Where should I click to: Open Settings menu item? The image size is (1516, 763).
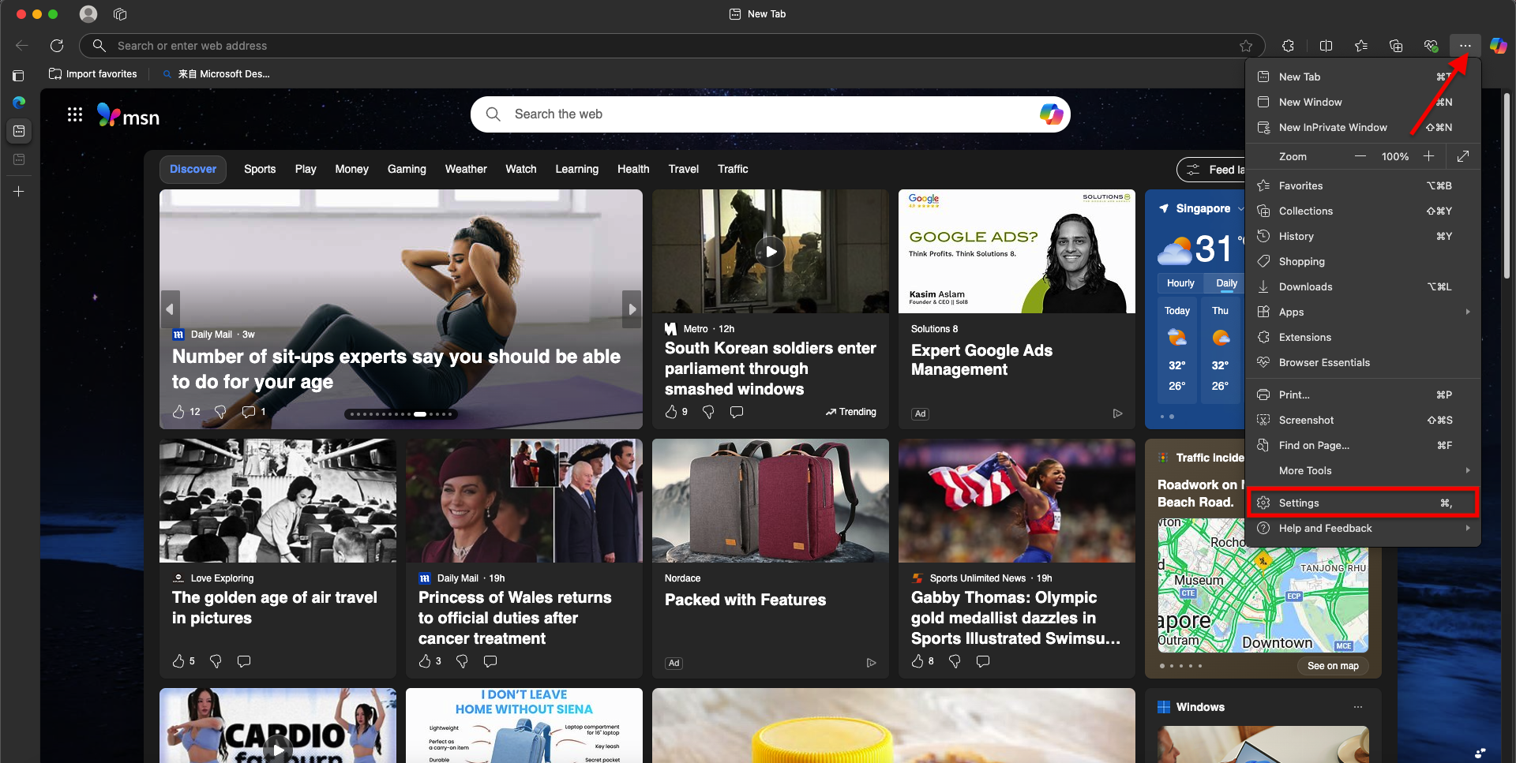[1363, 503]
